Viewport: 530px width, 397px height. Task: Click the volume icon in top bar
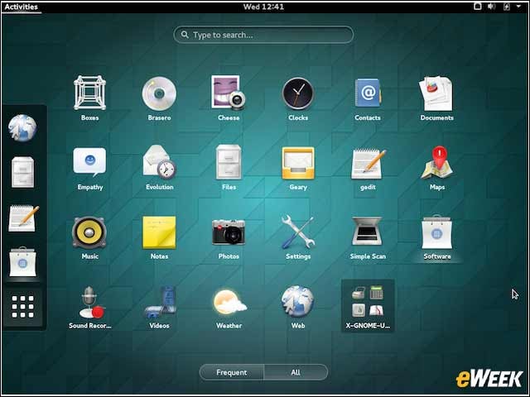[x=492, y=6]
